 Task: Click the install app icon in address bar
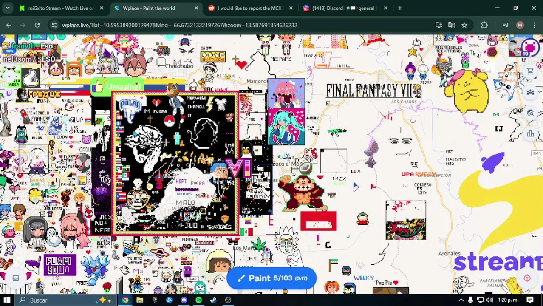click(439, 25)
